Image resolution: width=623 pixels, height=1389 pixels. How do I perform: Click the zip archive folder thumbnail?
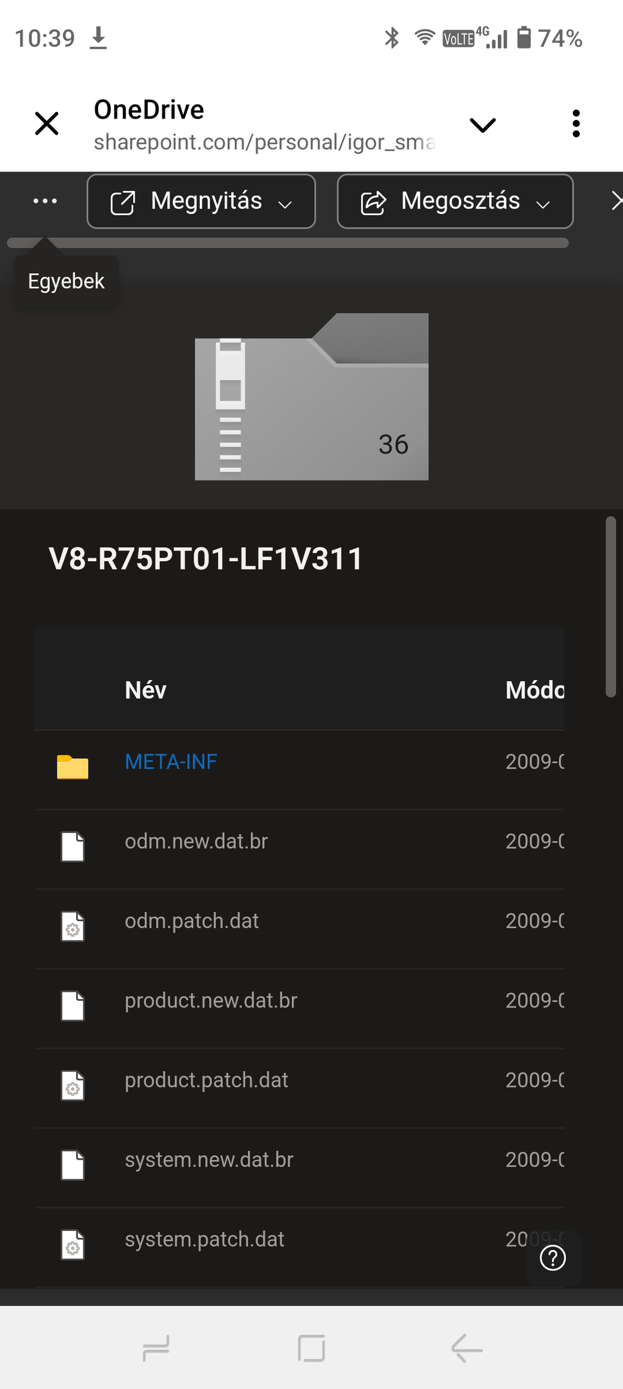(311, 397)
